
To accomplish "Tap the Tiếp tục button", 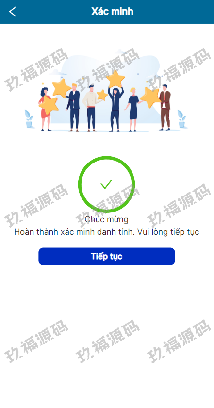I will tap(107, 257).
